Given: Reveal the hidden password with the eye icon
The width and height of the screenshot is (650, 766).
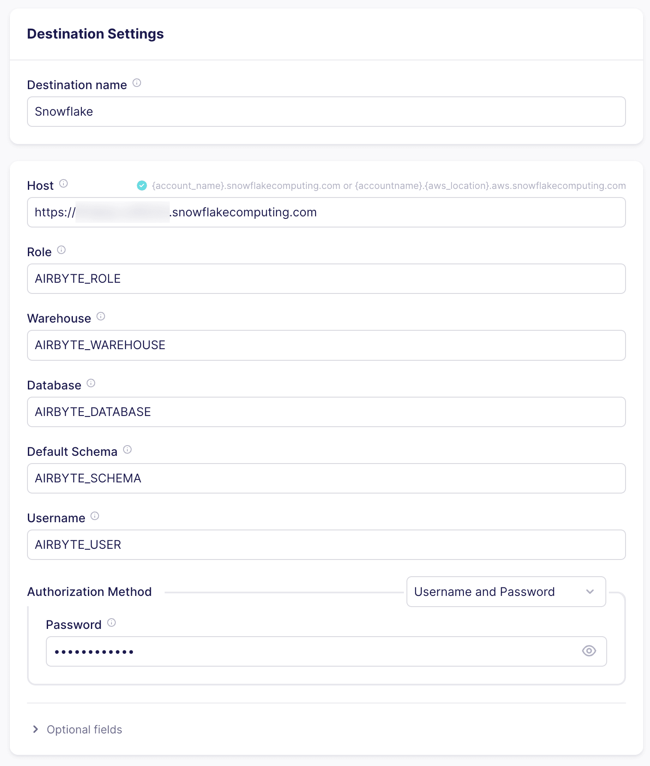Looking at the screenshot, I should pos(589,651).
